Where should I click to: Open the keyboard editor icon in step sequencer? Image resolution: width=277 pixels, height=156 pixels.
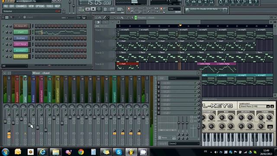click(x=84, y=17)
